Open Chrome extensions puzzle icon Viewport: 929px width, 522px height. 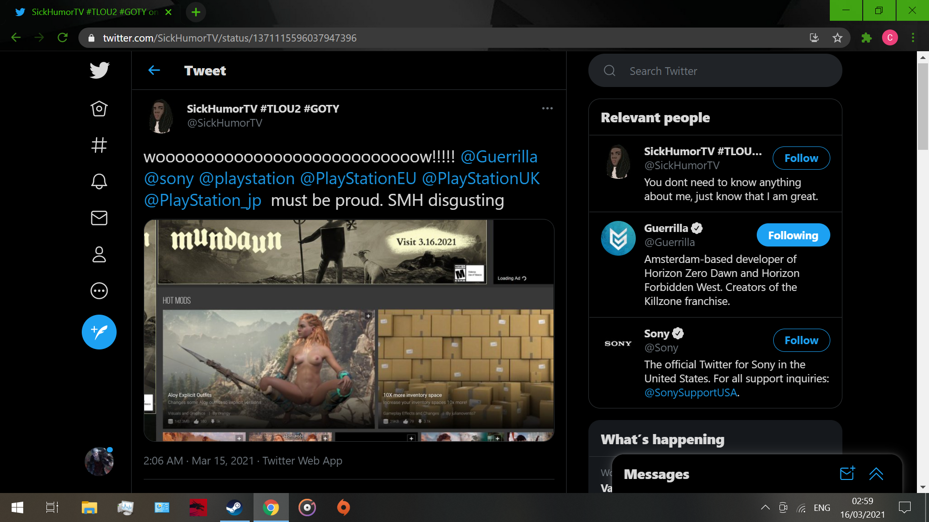(x=867, y=38)
